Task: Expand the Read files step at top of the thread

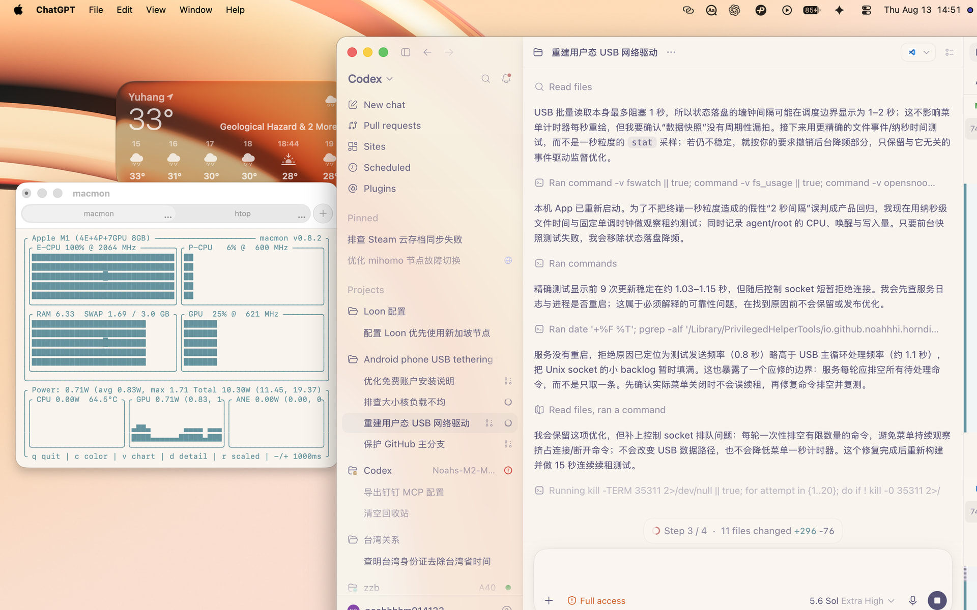Action: tap(563, 87)
